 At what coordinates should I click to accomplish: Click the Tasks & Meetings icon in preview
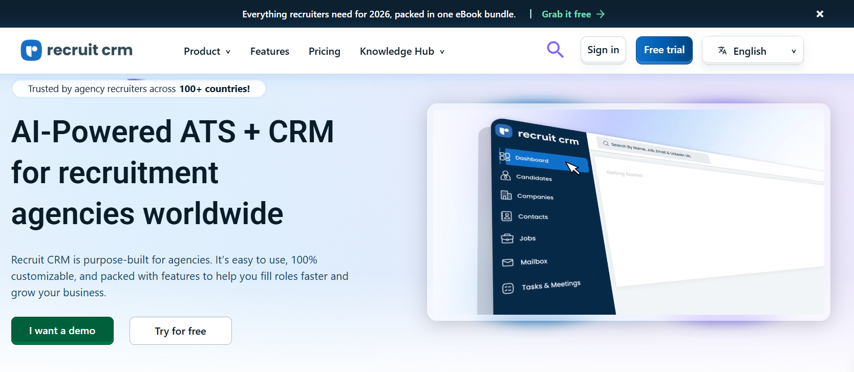click(508, 289)
